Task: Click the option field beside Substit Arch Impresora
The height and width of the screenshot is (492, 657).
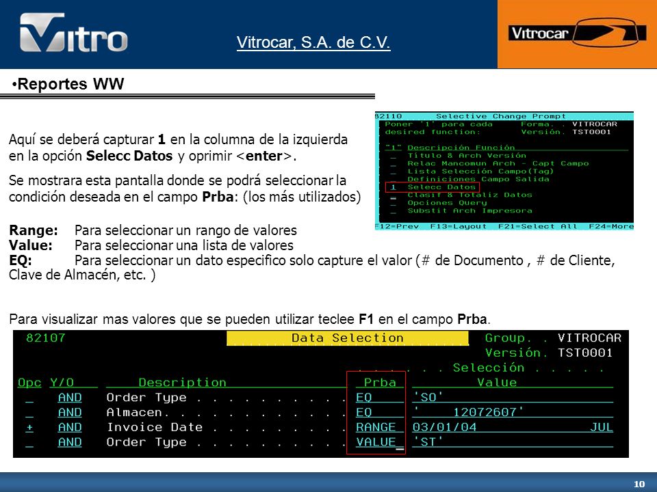Action: tap(393, 211)
